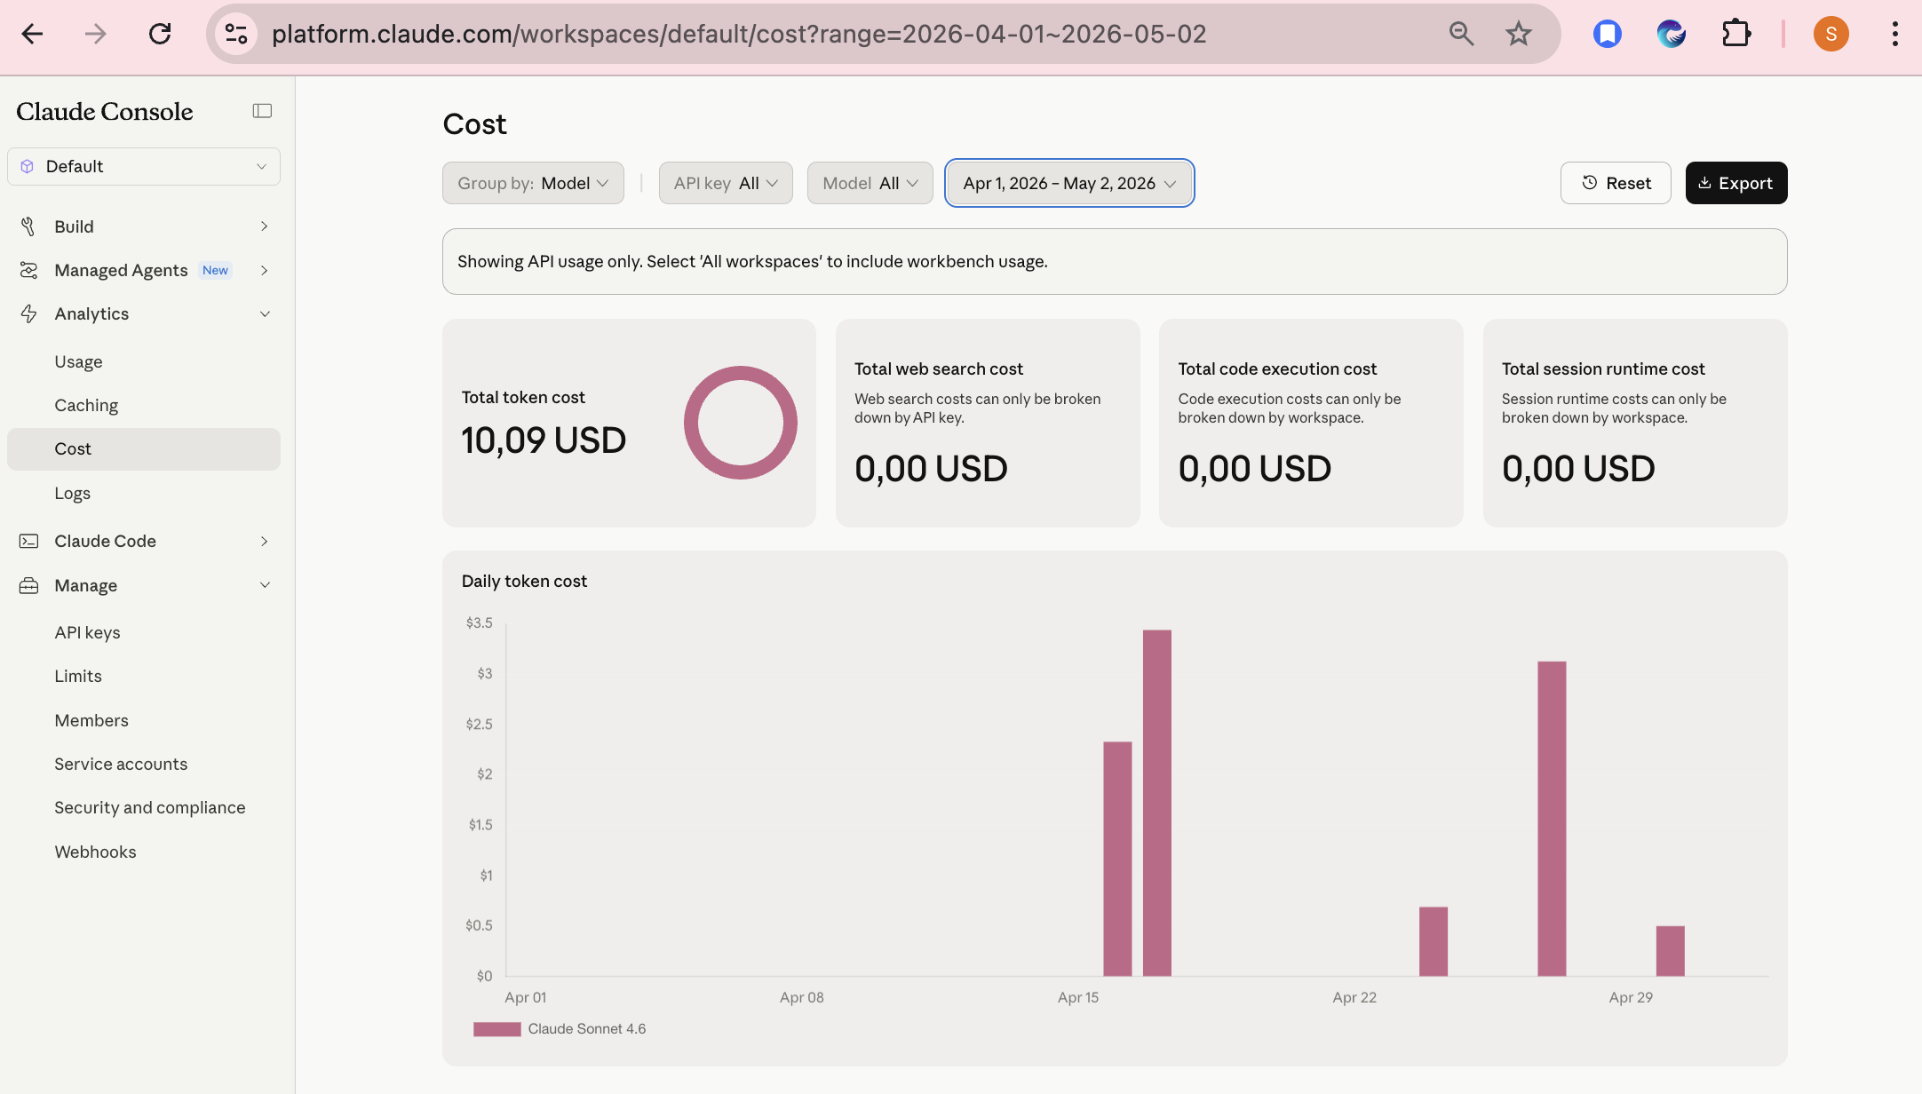This screenshot has width=1922, height=1094.
Task: Bookmark this page with the star icon
Action: [1519, 34]
